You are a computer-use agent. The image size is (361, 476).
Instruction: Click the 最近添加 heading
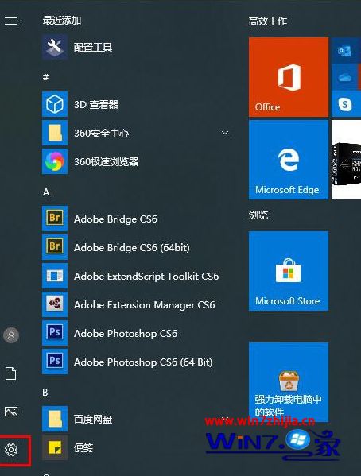coord(62,21)
